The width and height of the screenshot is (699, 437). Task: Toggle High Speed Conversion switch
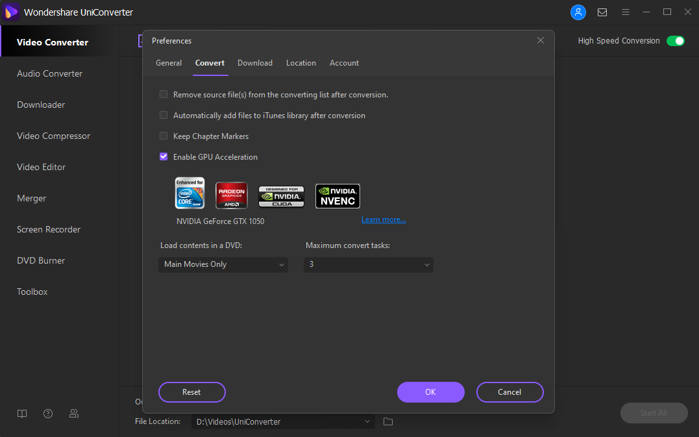(676, 41)
